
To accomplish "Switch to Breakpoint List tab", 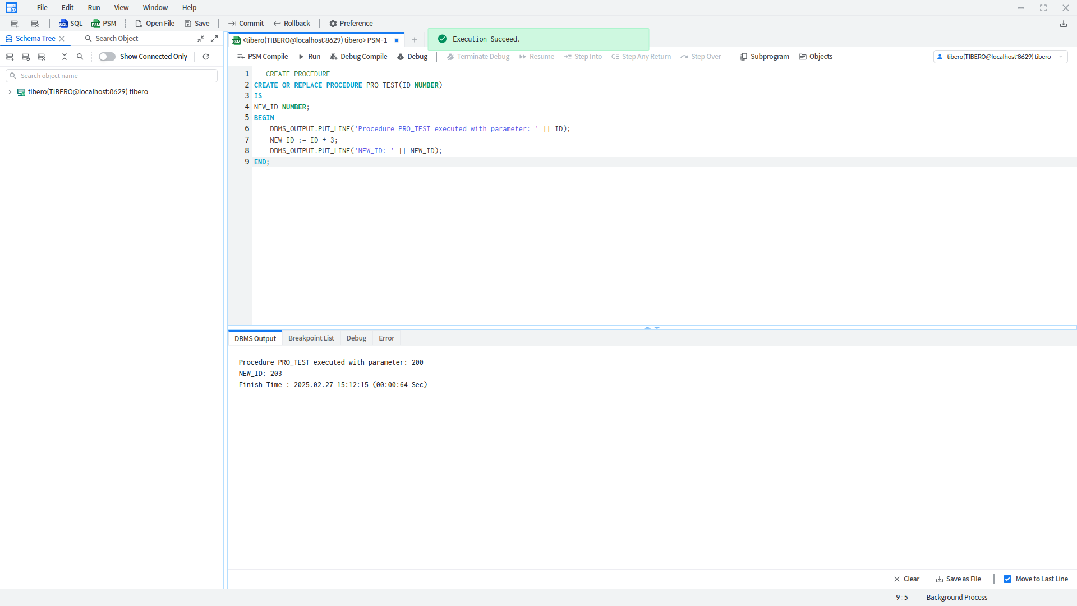I will pos(311,338).
